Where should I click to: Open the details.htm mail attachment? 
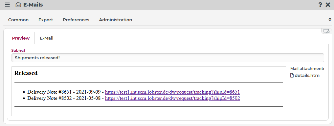[x=307, y=75]
